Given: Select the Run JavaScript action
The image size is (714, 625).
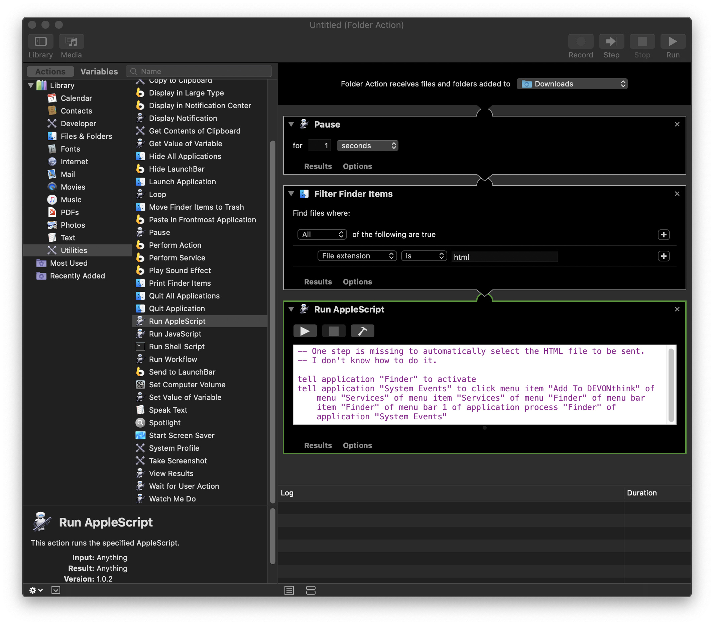Looking at the screenshot, I should (174, 334).
